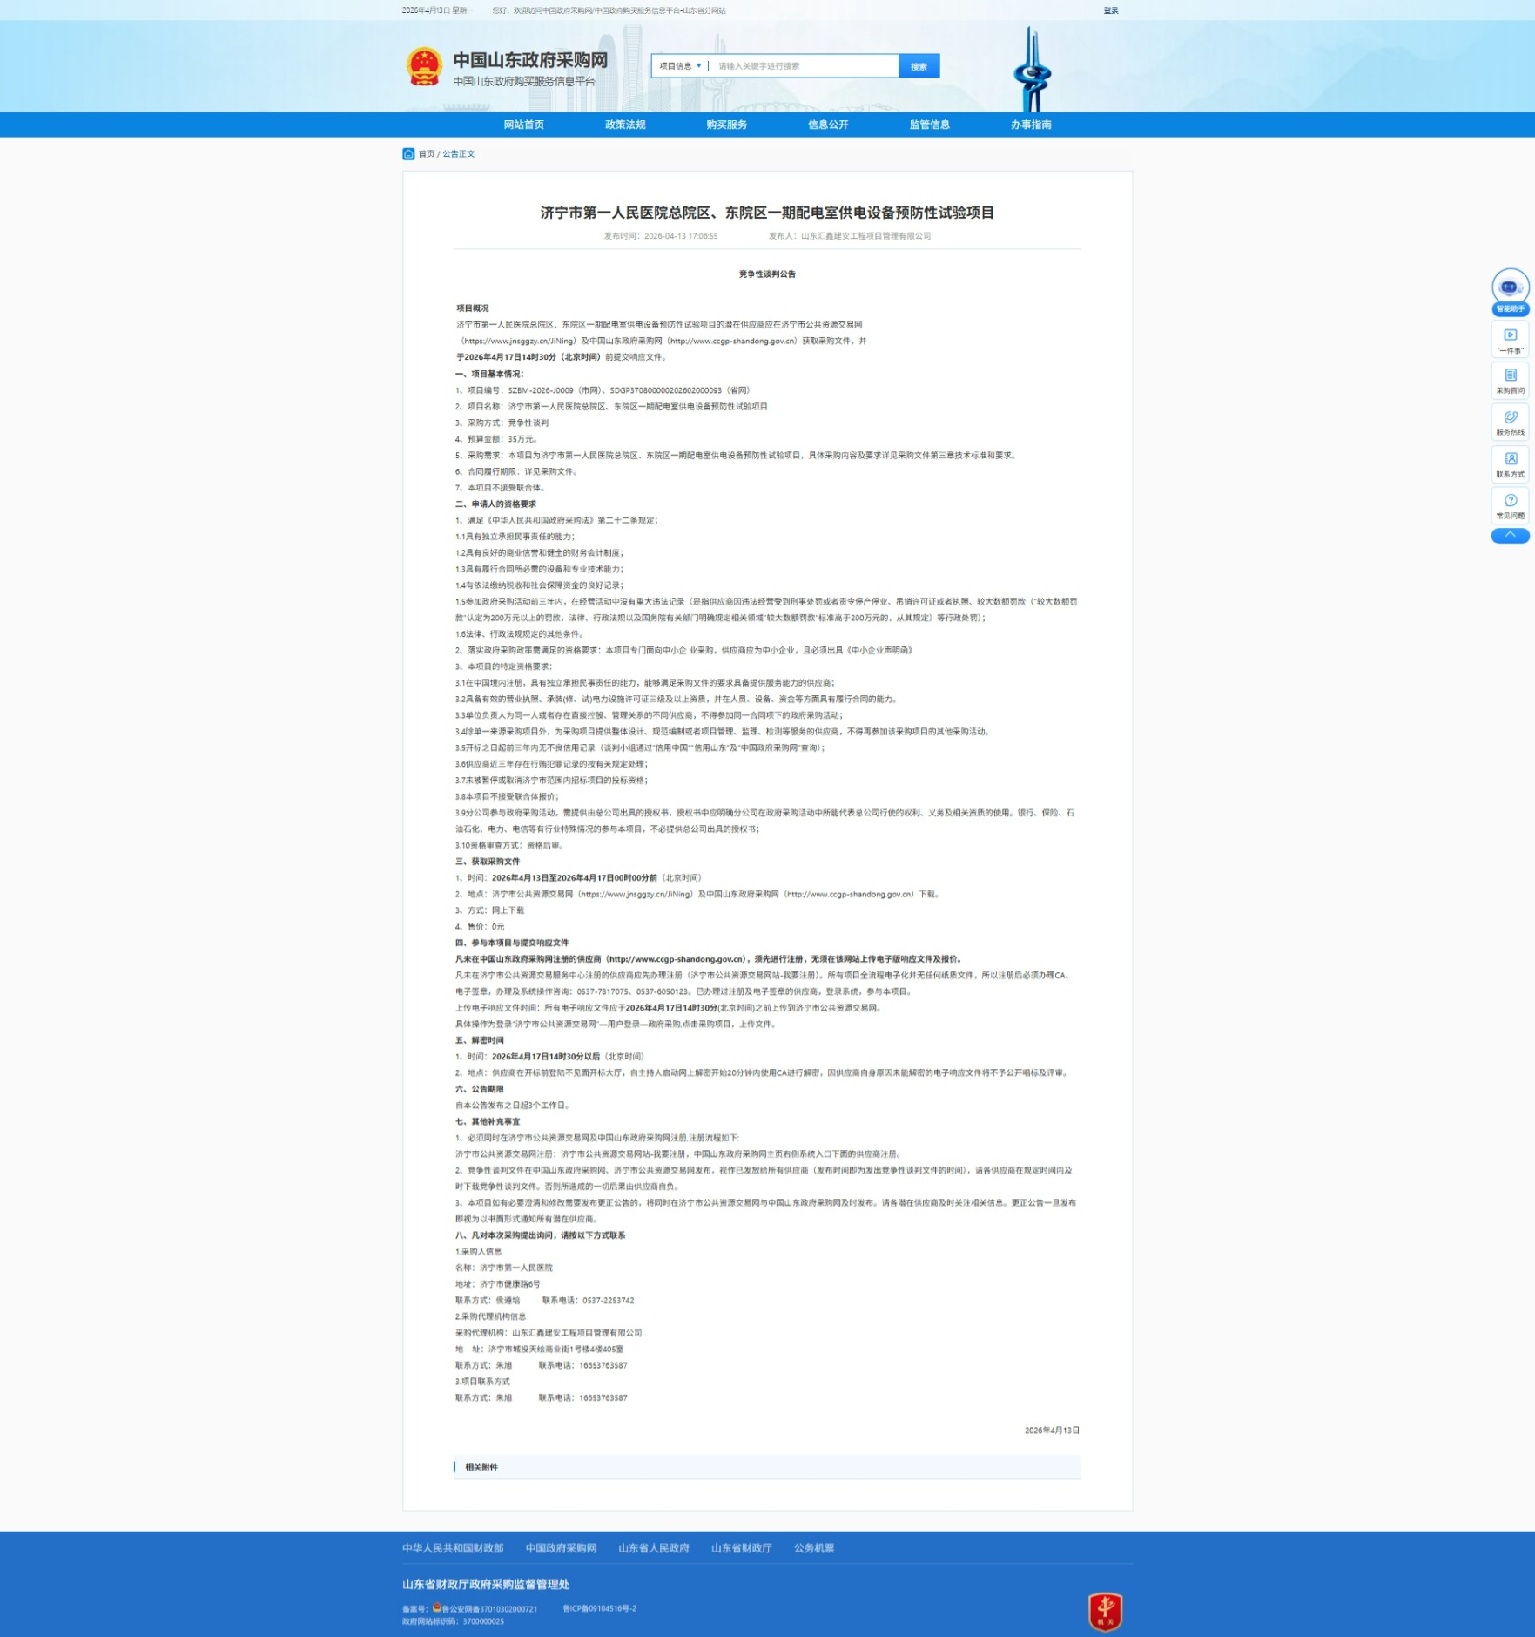This screenshot has width=1535, height=1637.
Task: Click the 常见问题 question mark icon
Action: (1510, 501)
